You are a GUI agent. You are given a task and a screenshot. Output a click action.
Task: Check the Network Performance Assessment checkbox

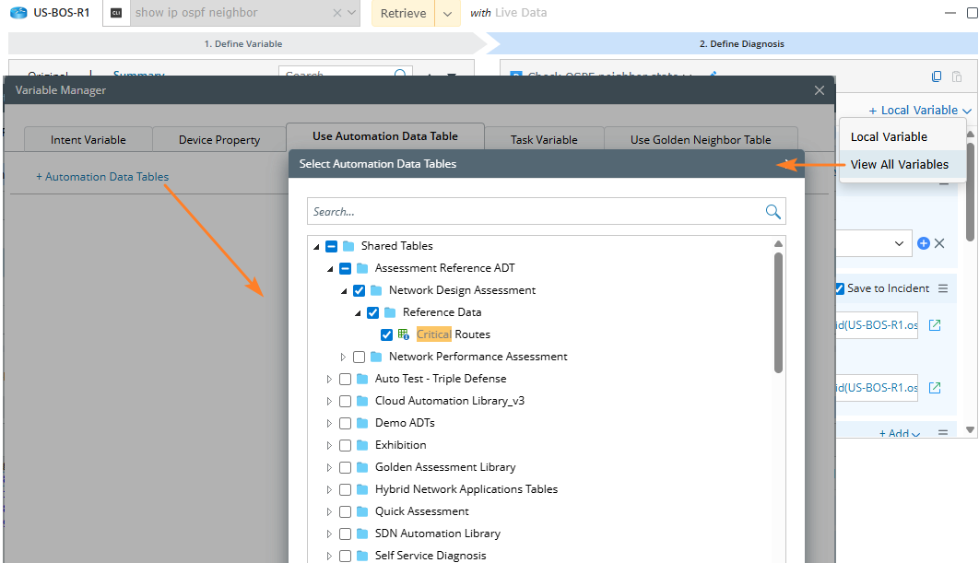point(359,357)
